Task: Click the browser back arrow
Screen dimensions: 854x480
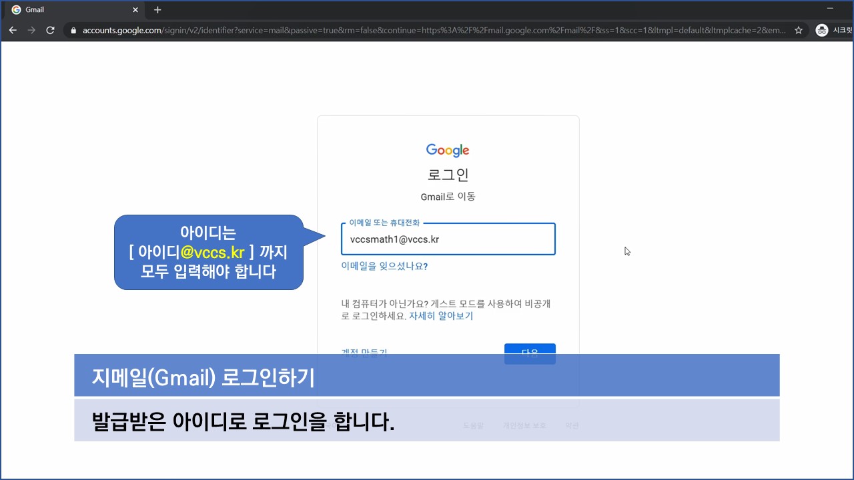Action: [x=13, y=30]
